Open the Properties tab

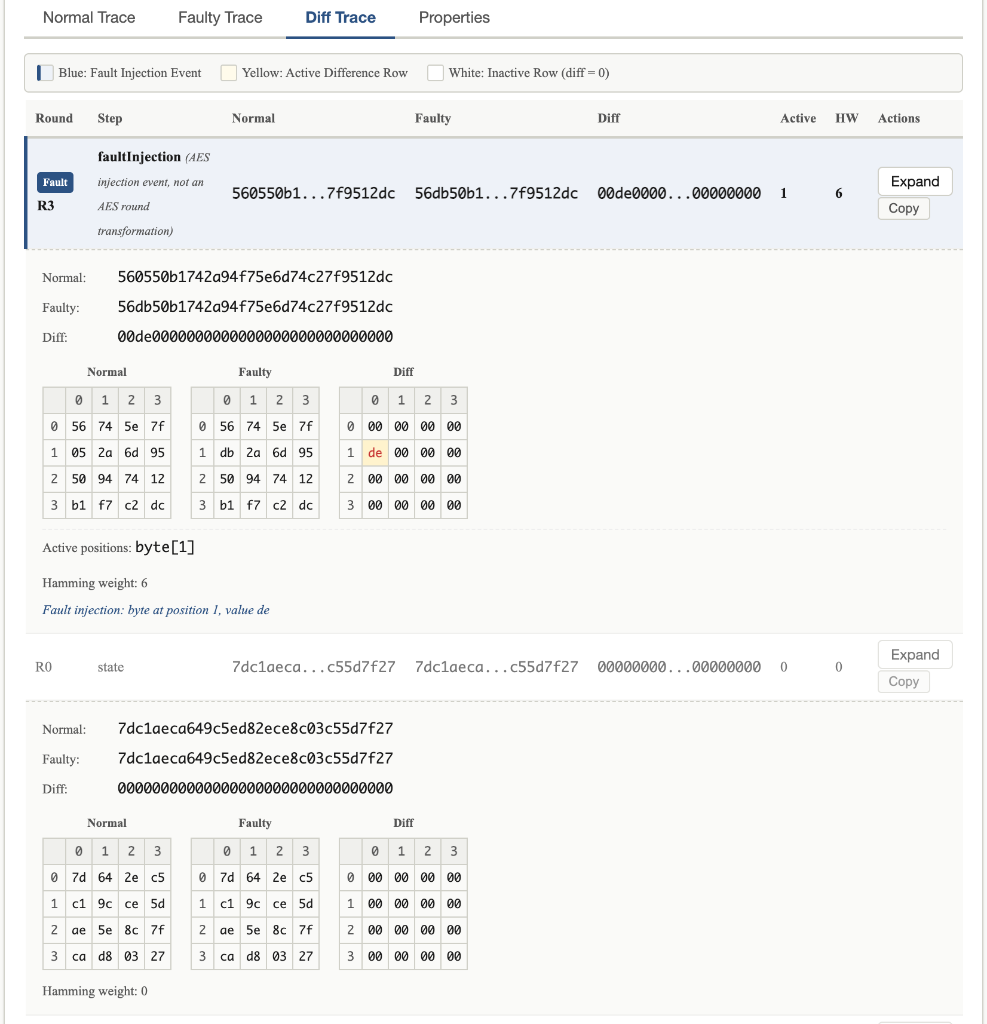(454, 18)
